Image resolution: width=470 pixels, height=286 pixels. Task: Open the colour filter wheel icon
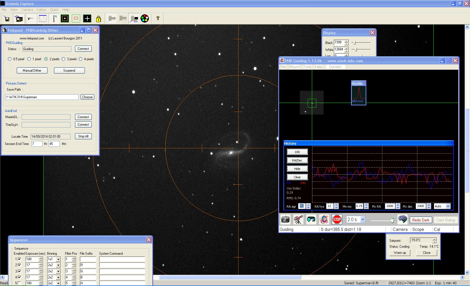(x=145, y=19)
